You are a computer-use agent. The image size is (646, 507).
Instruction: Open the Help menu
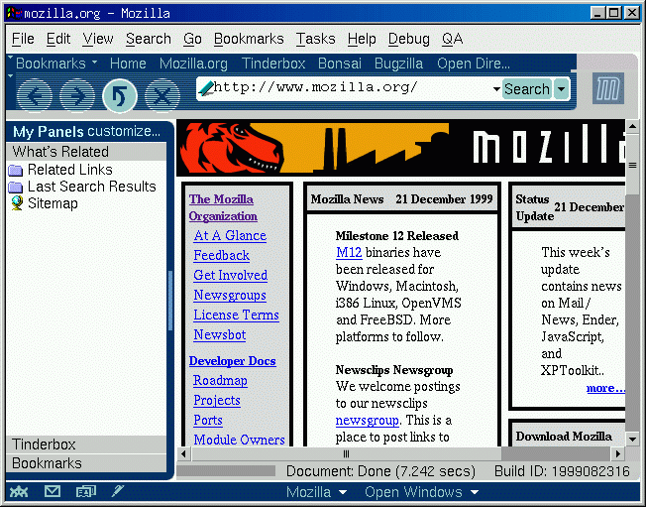pos(362,39)
